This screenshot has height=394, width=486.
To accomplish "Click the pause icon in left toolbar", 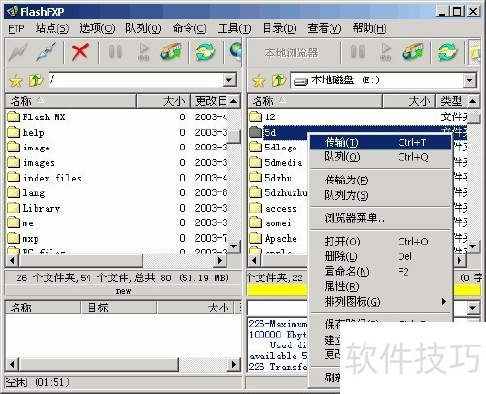I will pos(116,51).
